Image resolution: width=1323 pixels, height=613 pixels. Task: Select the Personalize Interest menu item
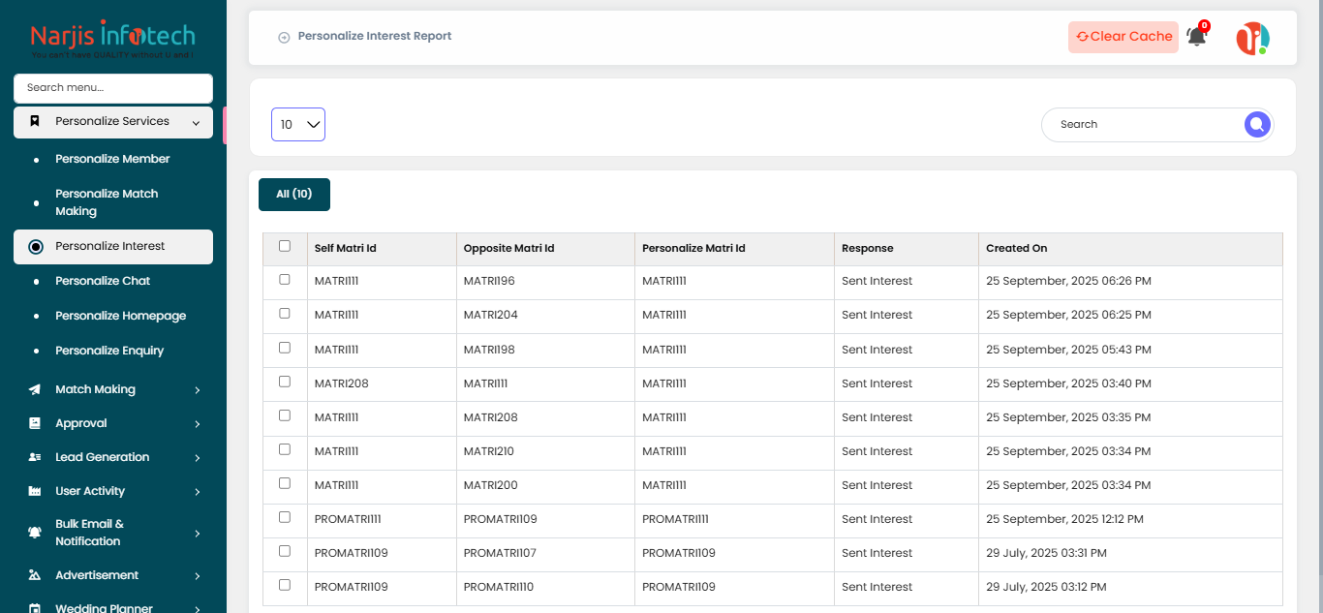(x=113, y=246)
